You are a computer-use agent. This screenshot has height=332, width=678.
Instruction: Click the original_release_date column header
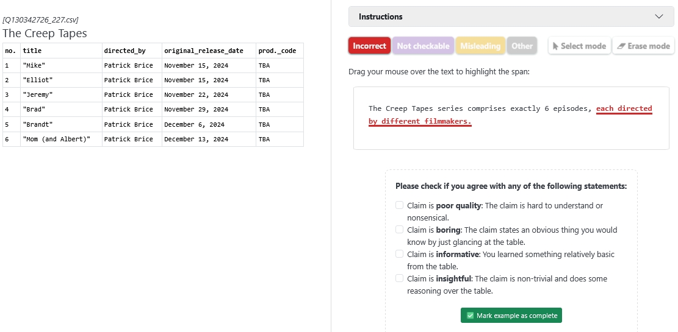coord(203,51)
